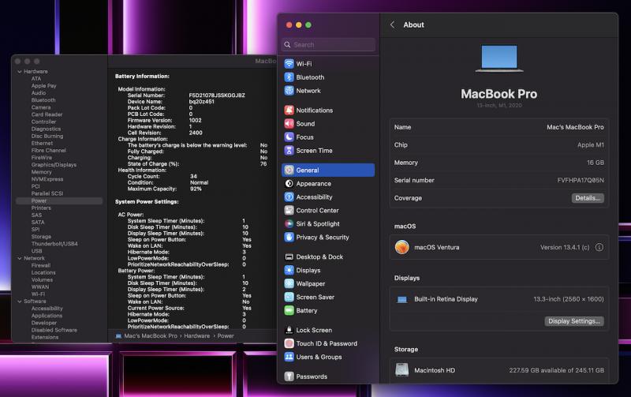
Task: Select Storage in Hardware list
Action: [41, 236]
